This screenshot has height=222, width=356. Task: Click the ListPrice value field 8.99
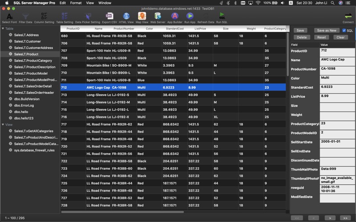(337, 98)
